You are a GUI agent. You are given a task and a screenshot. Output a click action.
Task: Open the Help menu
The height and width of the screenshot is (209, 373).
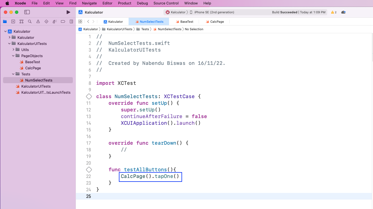tap(207, 3)
